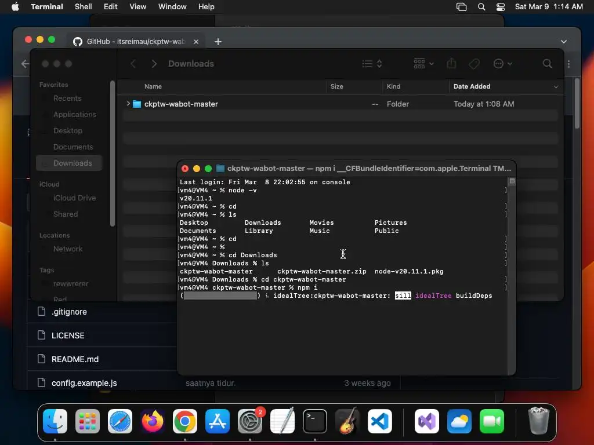Open the View menu
594x445 pixels.
pyautogui.click(x=138, y=7)
